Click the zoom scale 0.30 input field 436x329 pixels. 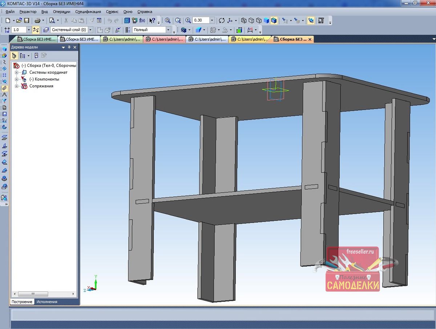pyautogui.click(x=201, y=21)
